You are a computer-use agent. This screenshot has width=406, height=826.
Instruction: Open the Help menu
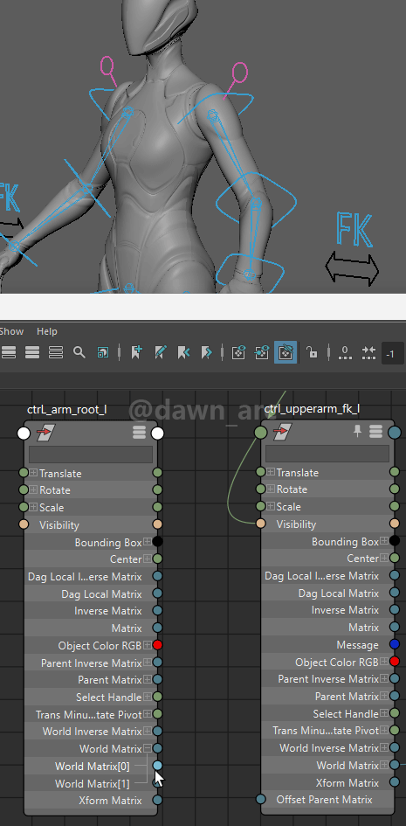click(47, 331)
